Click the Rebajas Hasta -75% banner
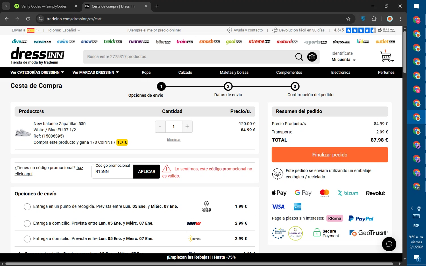The height and width of the screenshot is (266, 426). pos(201,257)
